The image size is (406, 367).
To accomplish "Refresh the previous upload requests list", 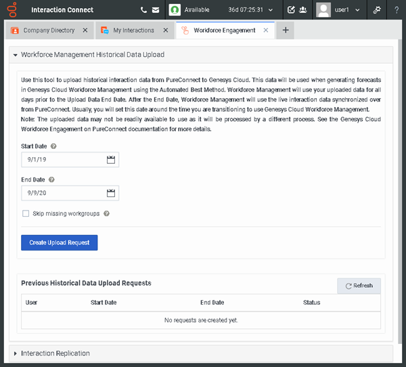I will 359,286.
